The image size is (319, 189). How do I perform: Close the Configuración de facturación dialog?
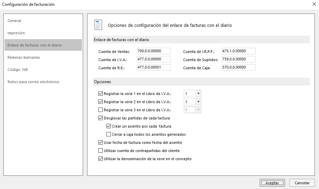[314, 4]
